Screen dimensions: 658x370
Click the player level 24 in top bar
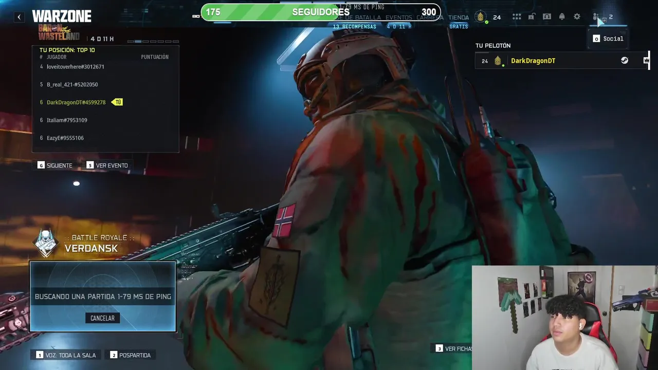(x=497, y=17)
